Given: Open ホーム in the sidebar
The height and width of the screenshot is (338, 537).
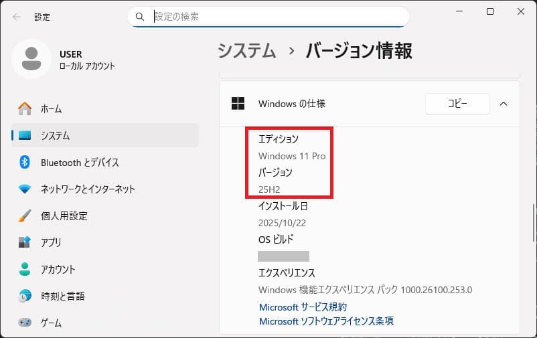Looking at the screenshot, I should 105,108.
